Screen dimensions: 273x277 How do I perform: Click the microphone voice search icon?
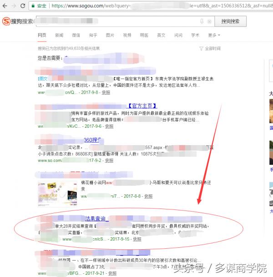(x=202, y=21)
